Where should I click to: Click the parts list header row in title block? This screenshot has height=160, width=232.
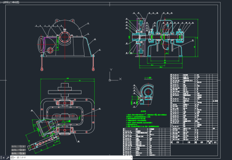194,142
